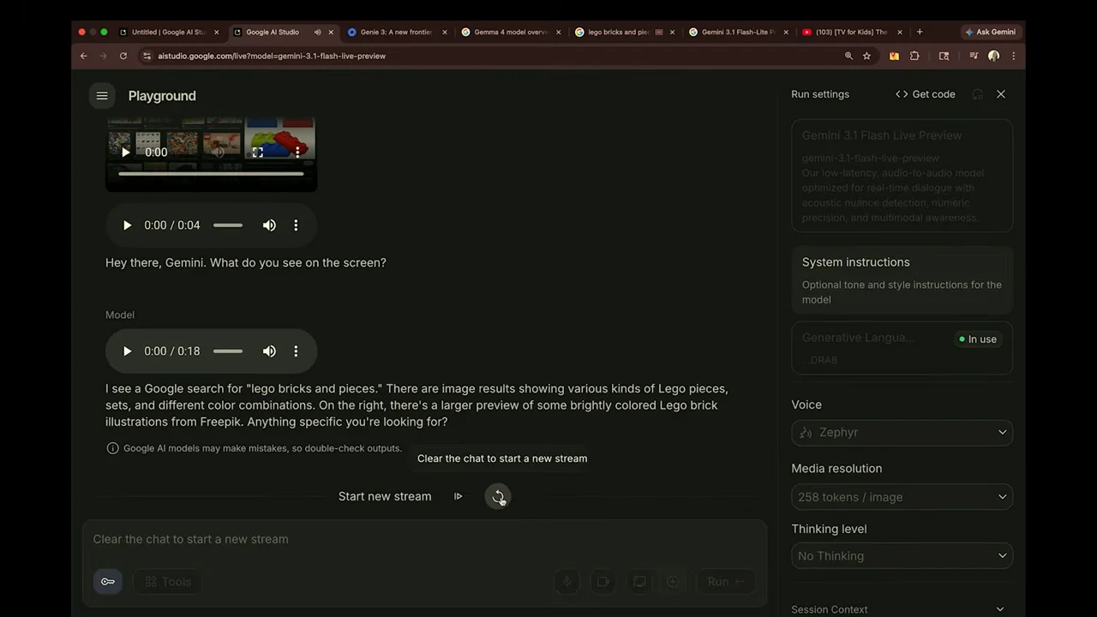Image resolution: width=1097 pixels, height=617 pixels.
Task: Click the add media plus icon
Action: tap(673, 582)
